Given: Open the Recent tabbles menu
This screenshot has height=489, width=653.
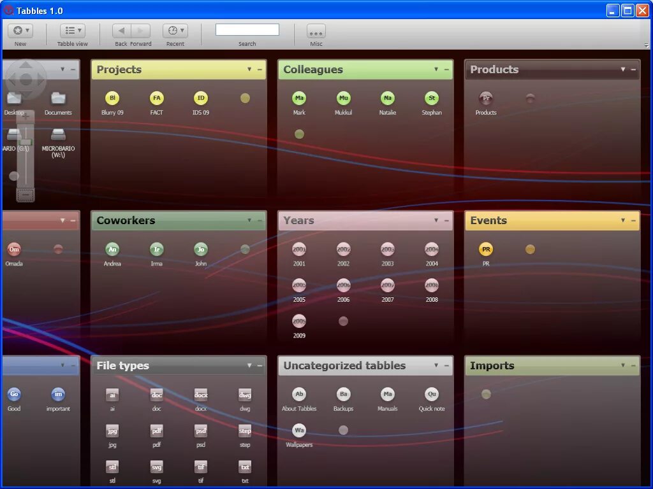Looking at the screenshot, I should [x=175, y=31].
